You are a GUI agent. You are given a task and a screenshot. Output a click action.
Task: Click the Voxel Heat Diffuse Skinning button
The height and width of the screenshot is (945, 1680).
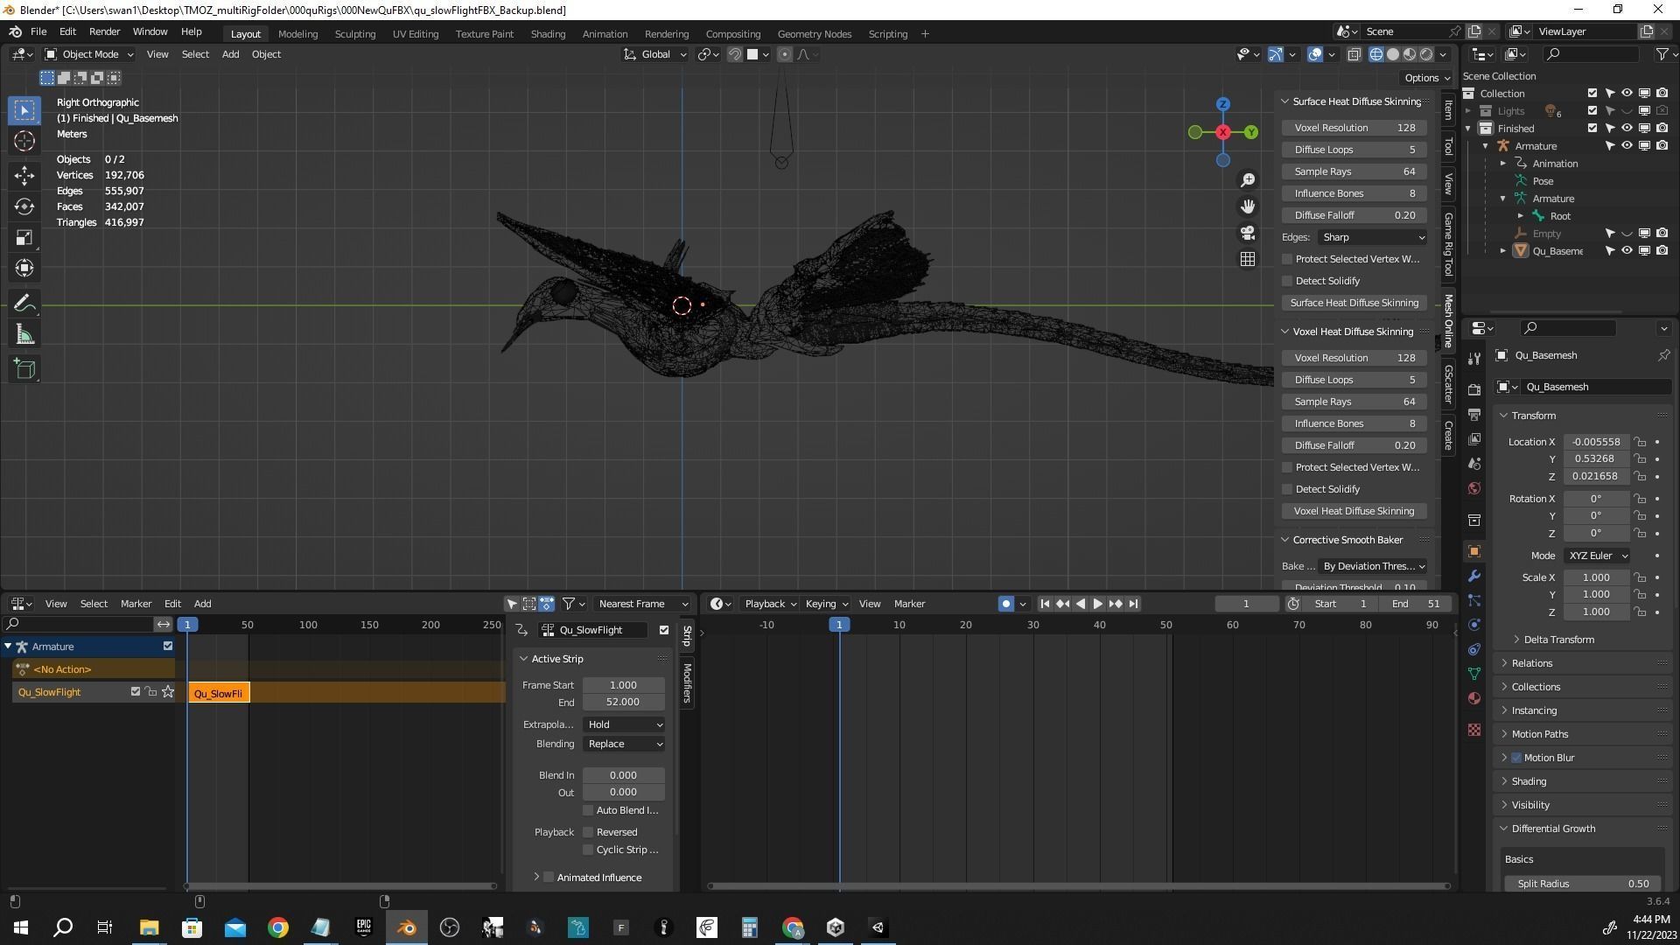1354,511
